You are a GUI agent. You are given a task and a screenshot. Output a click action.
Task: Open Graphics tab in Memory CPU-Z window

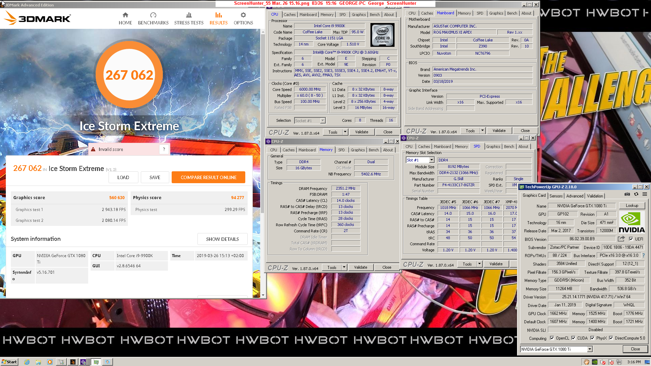[x=358, y=150]
